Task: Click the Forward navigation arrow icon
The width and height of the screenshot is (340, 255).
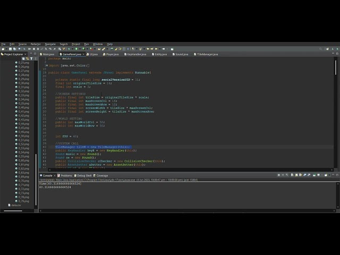Action: pos(164,49)
